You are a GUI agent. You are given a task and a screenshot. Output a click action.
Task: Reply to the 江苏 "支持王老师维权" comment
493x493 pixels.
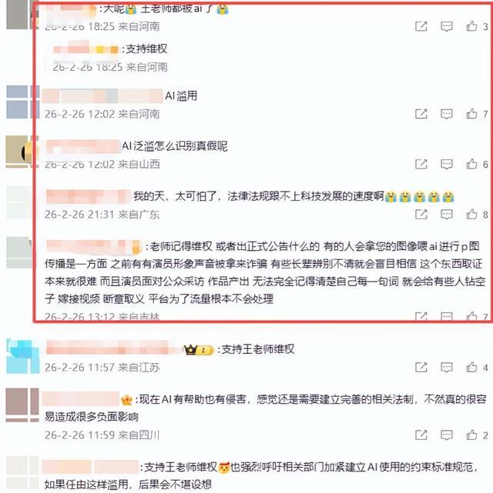[x=447, y=367]
